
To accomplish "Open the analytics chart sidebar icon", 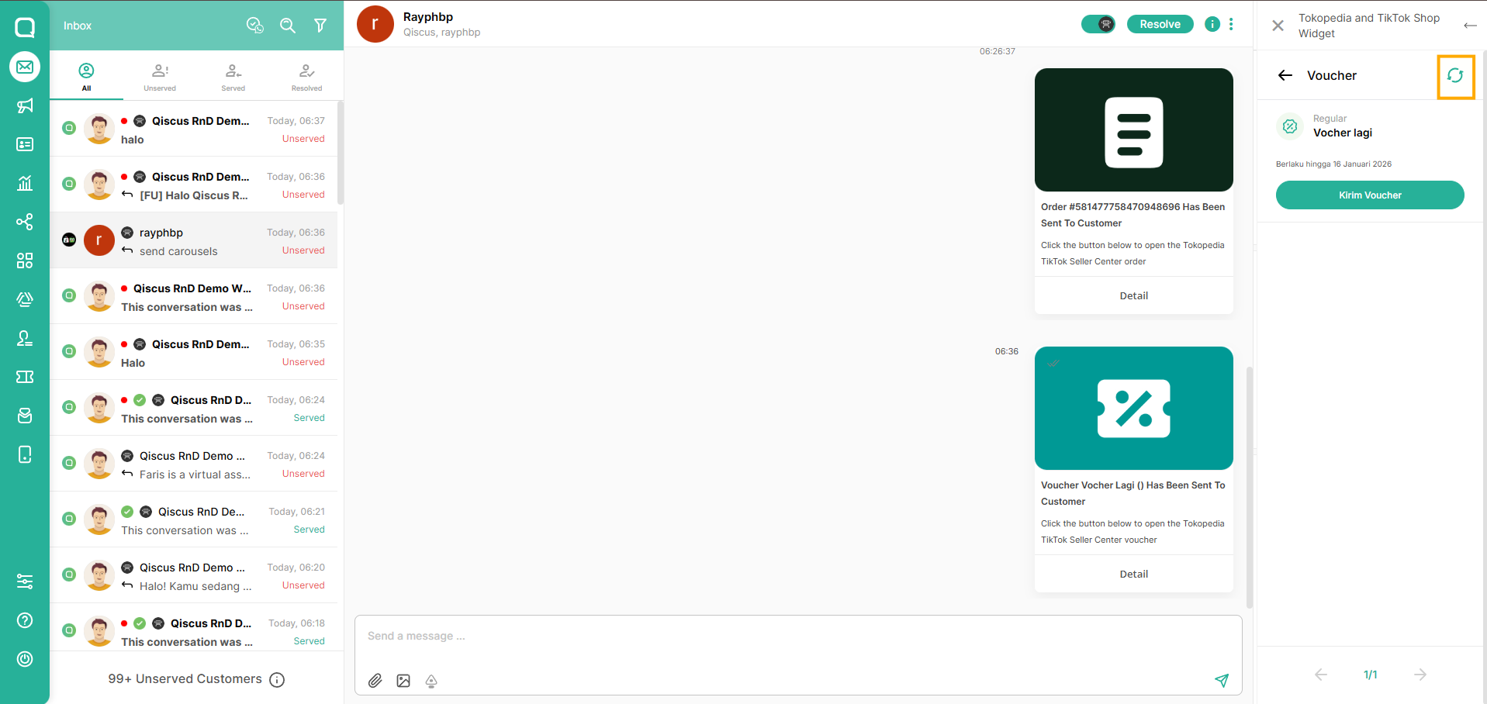I will pyautogui.click(x=25, y=183).
